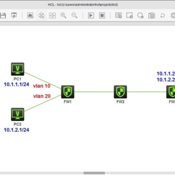Screen dimensions: 175x175
Task: Start all devices with play button
Action: 91,16
